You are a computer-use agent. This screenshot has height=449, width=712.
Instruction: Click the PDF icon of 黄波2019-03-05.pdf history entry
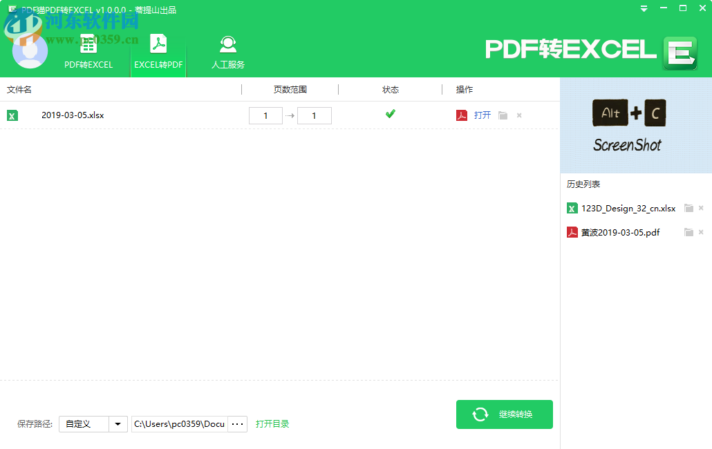pyautogui.click(x=572, y=232)
